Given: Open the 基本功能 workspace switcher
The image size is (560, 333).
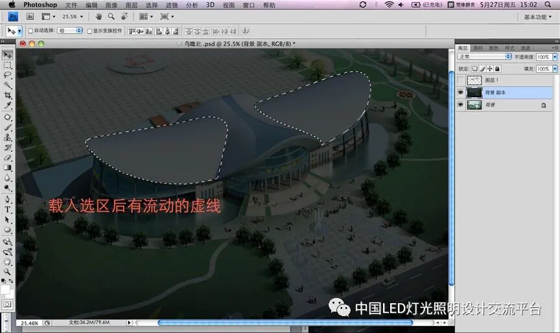Looking at the screenshot, I should coord(537,17).
